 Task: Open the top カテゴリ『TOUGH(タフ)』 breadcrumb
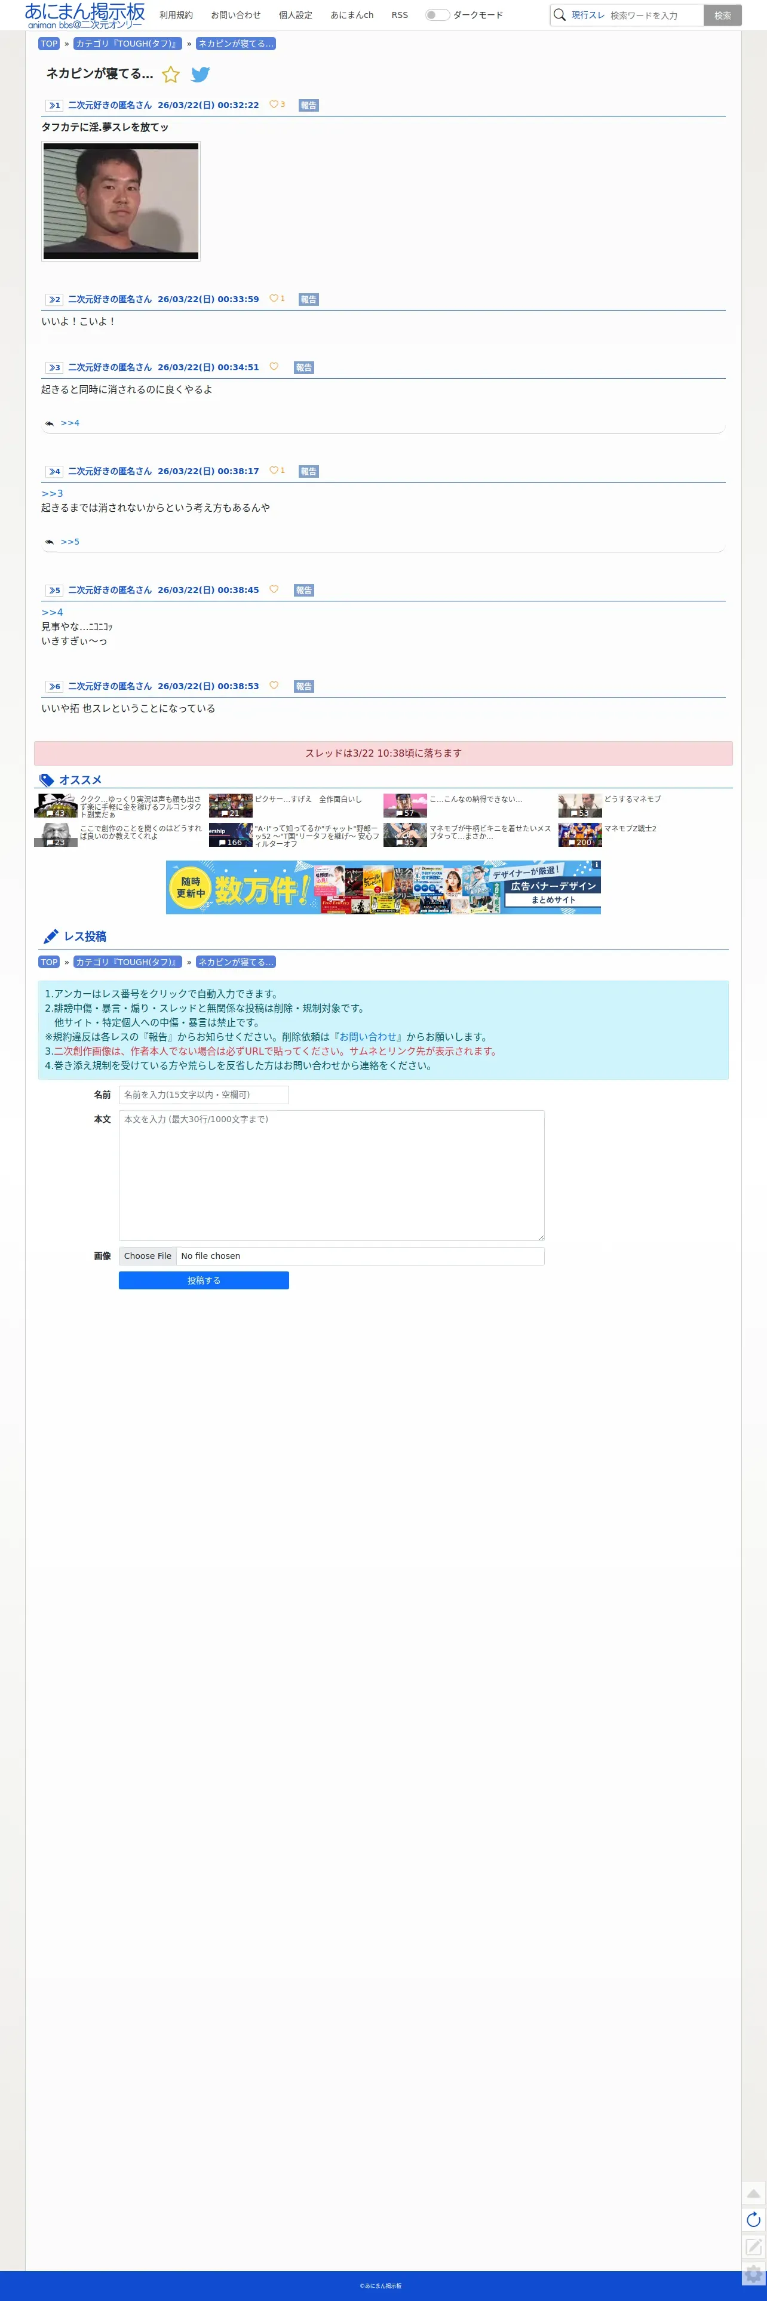128,44
